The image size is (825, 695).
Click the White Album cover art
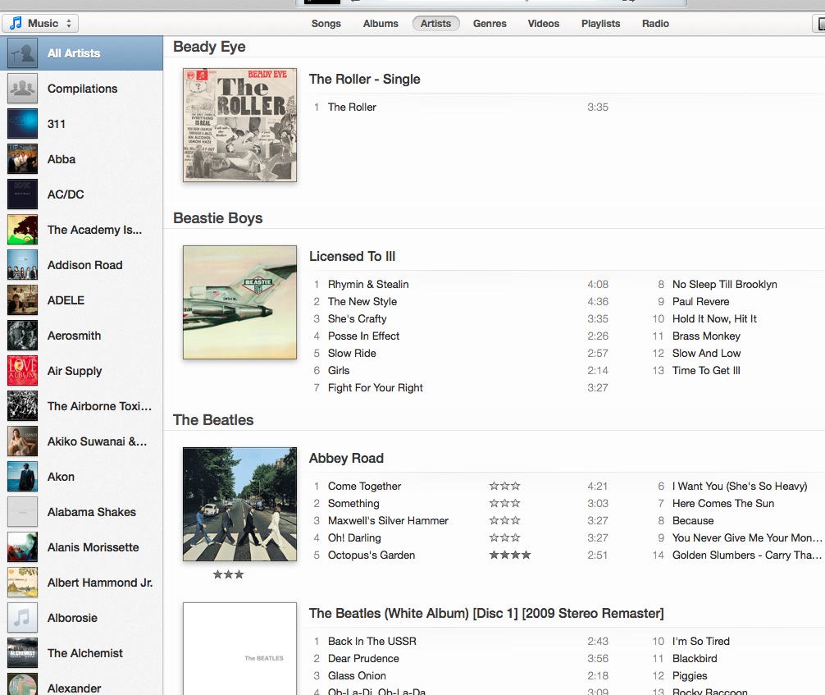(x=240, y=649)
